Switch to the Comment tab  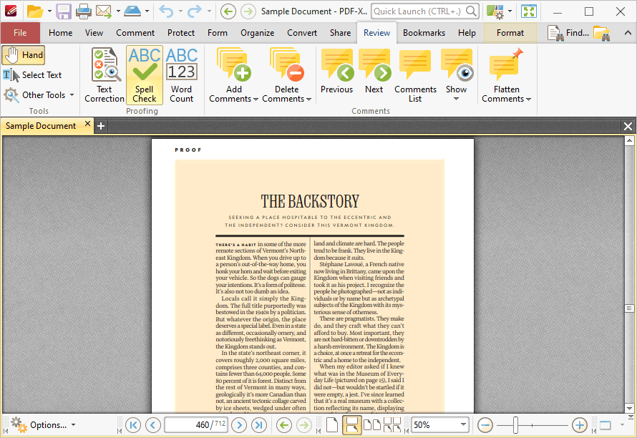point(135,33)
